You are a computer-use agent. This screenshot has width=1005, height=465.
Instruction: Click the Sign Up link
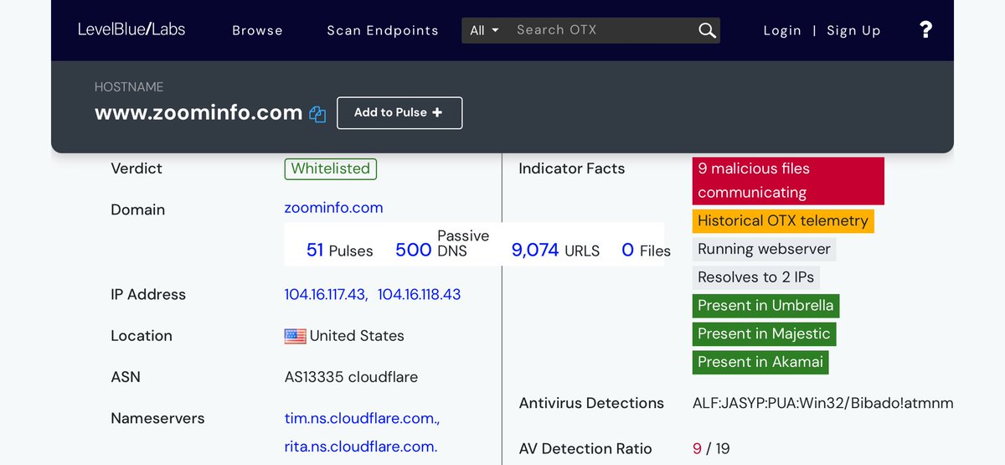[853, 30]
